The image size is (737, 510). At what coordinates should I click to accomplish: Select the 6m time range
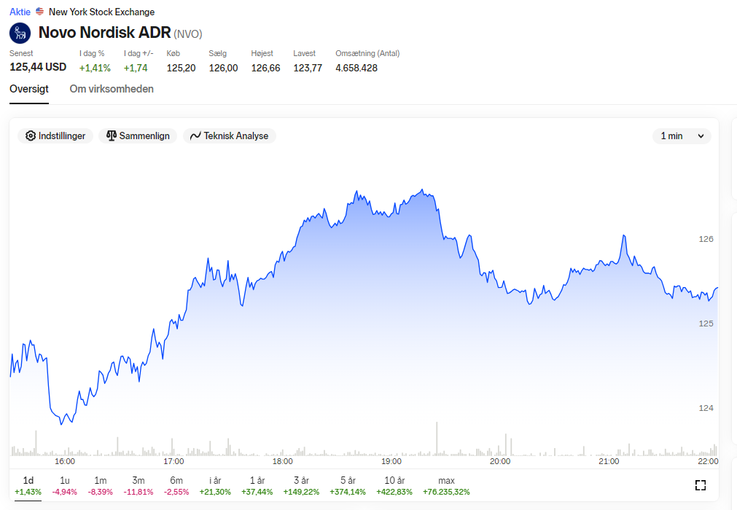(x=176, y=485)
